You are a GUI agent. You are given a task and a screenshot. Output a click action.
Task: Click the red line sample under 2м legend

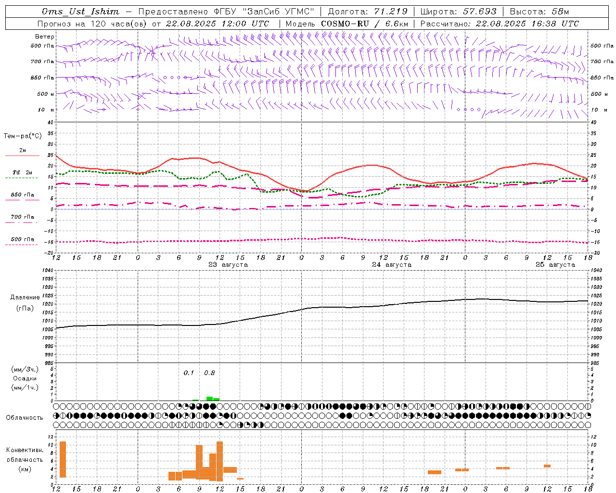tap(22, 156)
